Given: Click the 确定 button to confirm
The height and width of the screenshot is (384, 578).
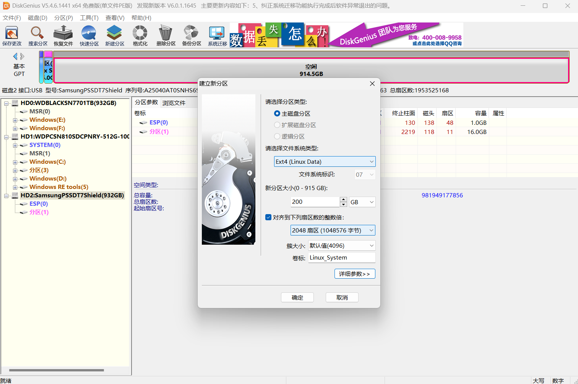Looking at the screenshot, I should coord(297,297).
